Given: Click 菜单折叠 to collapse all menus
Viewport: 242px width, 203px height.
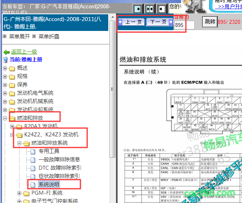Looking at the screenshot, I should tap(49, 36).
